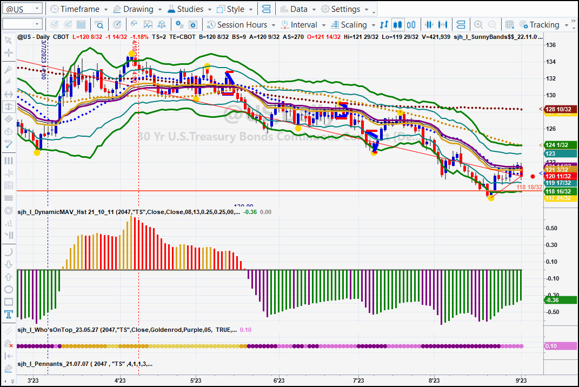Open the Timeframe menu
This screenshot has width=579, height=387.
pyautogui.click(x=79, y=9)
